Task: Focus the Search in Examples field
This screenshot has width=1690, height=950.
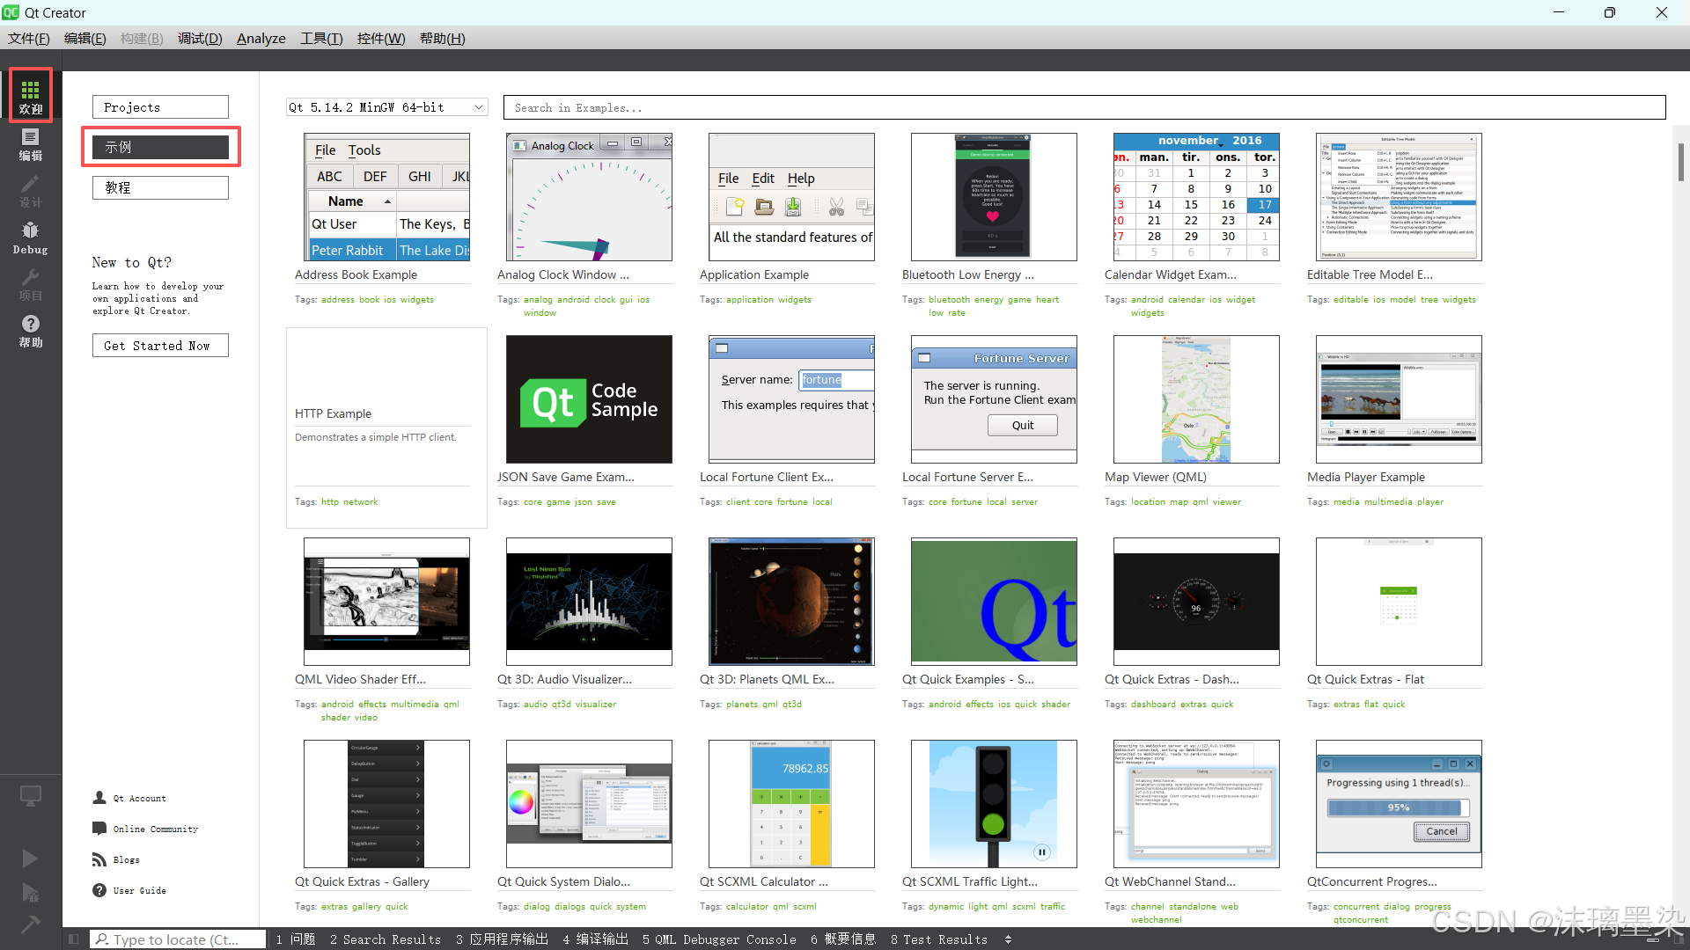Action: (1084, 107)
